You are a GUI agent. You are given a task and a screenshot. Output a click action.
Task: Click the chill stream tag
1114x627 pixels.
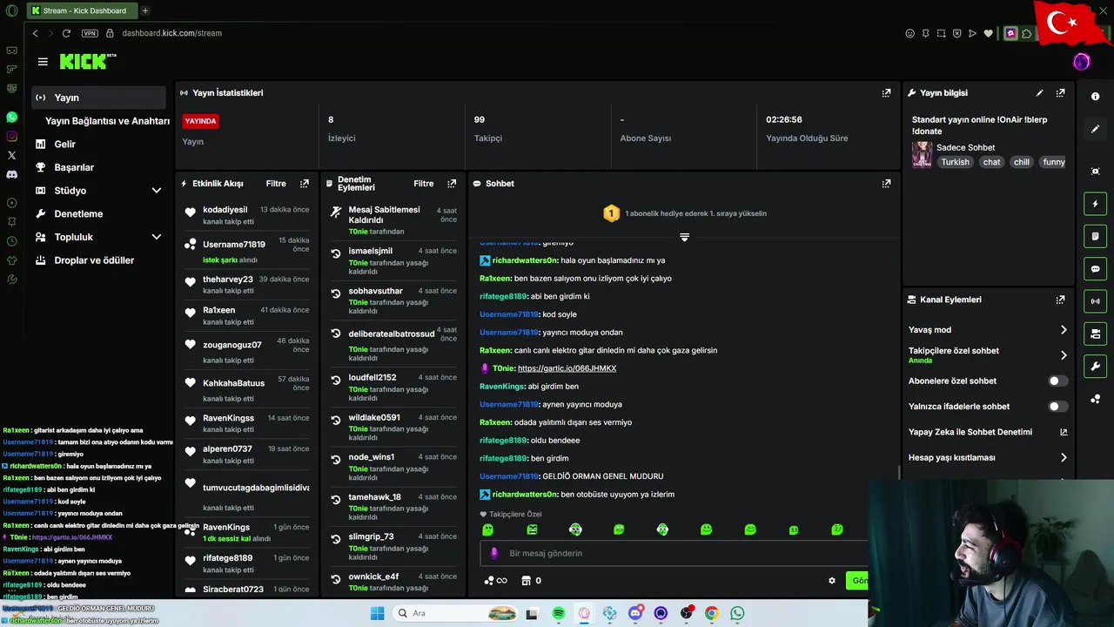point(1022,162)
